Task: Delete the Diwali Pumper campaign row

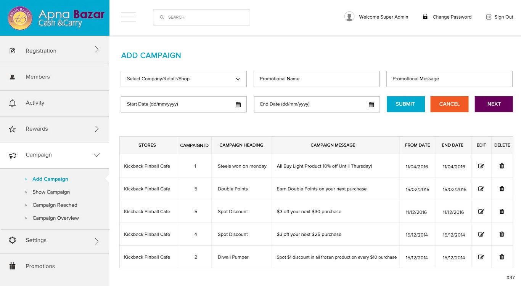Action: (x=502, y=257)
